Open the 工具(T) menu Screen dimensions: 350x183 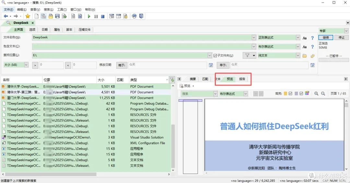point(62,9)
